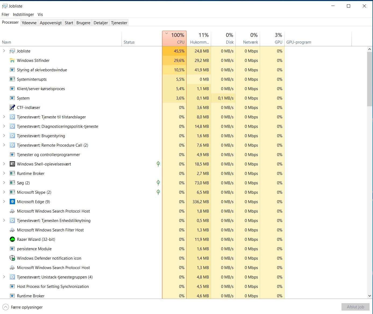Click the GPU-program column header
The image size is (373, 314).
318,38
